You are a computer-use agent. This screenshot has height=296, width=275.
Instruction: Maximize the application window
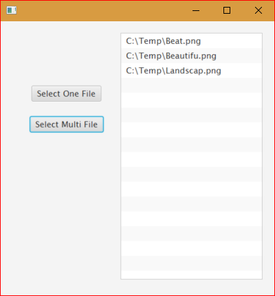[x=227, y=10]
